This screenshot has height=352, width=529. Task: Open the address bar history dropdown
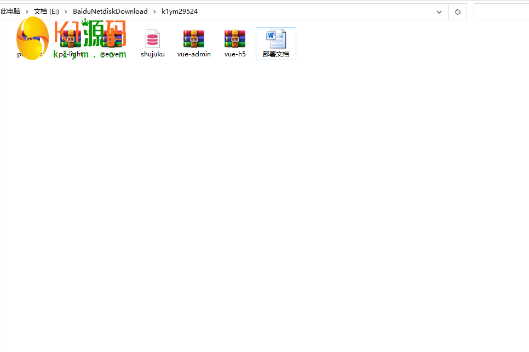coord(439,12)
